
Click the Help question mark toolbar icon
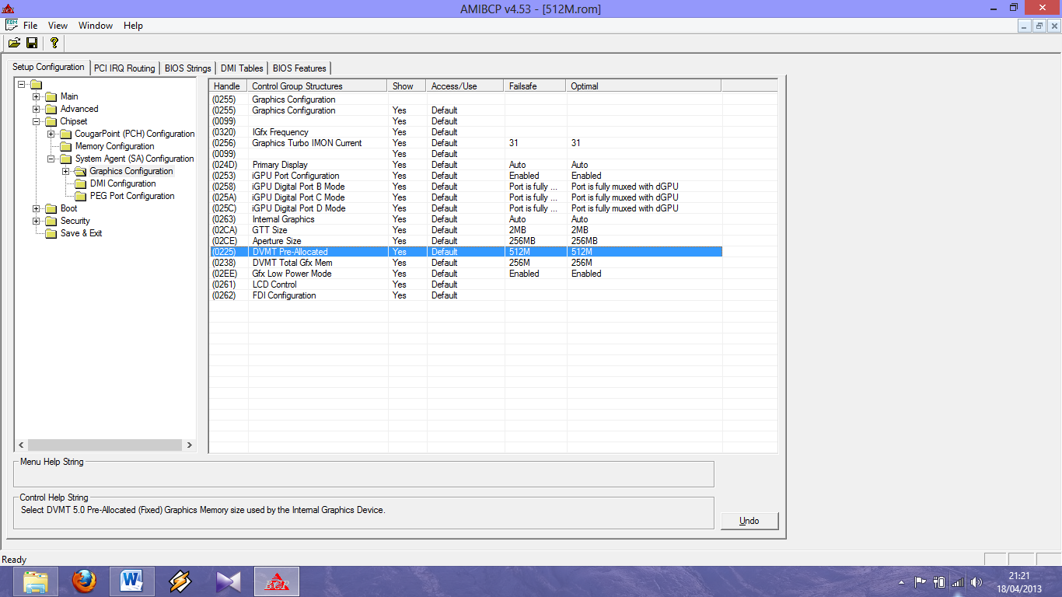(54, 43)
